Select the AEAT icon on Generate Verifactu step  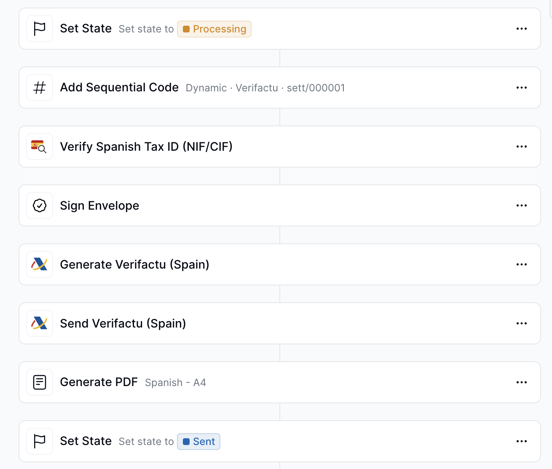point(39,264)
